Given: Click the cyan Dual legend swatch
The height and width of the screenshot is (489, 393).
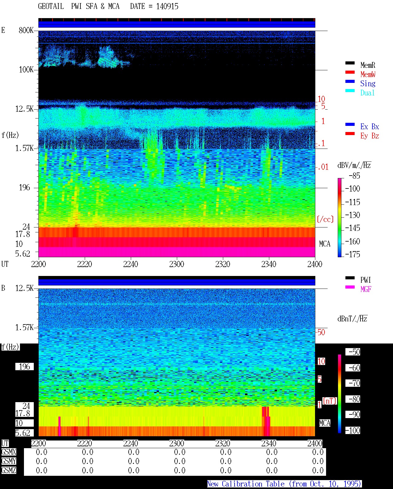Looking at the screenshot, I should 350,91.
